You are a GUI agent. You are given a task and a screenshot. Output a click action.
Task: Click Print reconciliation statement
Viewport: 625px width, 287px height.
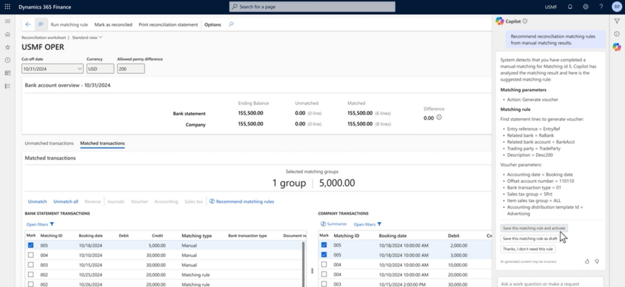pyautogui.click(x=168, y=24)
